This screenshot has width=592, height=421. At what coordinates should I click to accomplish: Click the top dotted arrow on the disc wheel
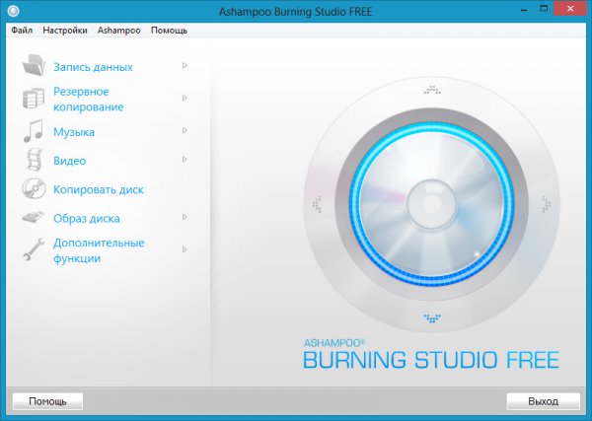(x=432, y=90)
